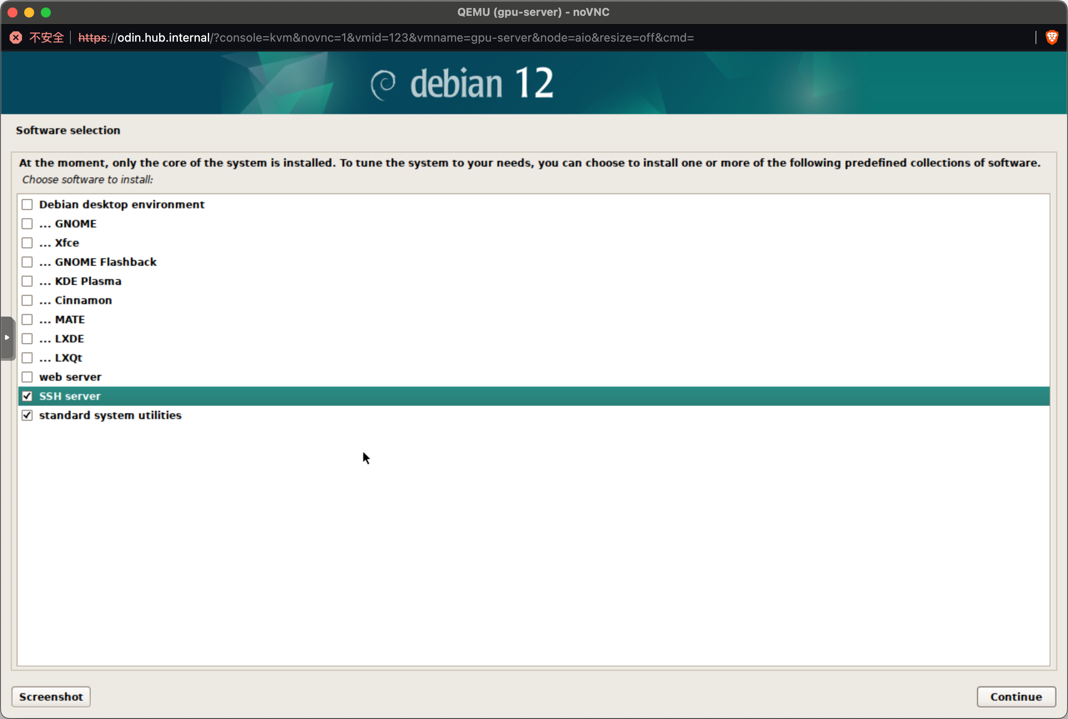Click the Continue button

pos(1016,697)
